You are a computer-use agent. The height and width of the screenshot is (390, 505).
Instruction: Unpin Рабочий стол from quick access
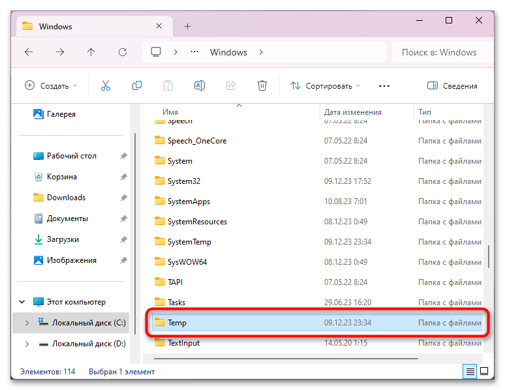point(124,156)
